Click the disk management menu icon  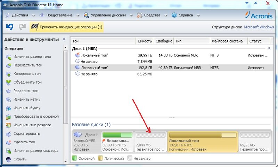[86, 15]
